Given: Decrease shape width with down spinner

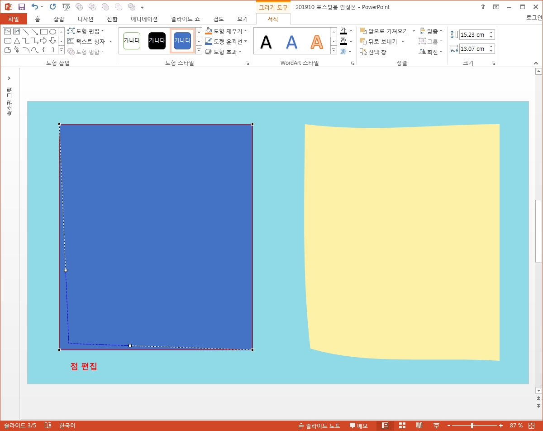Looking at the screenshot, I should tap(492, 51).
